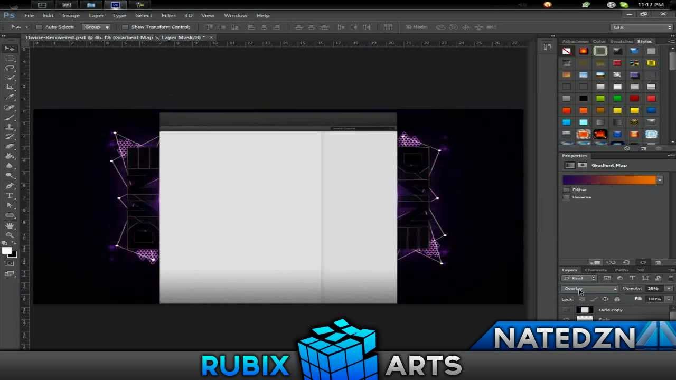Open the File menu

pyautogui.click(x=29, y=15)
